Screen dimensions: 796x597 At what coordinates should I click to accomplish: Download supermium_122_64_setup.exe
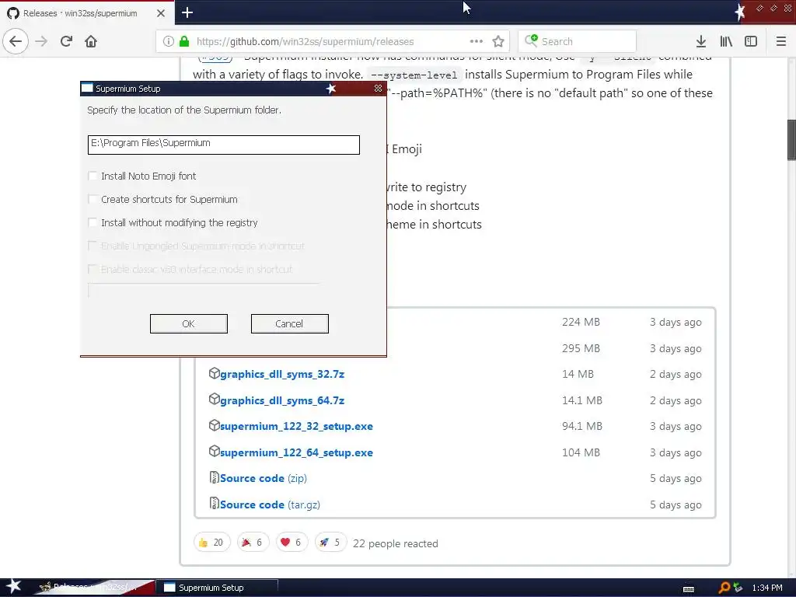[x=296, y=453]
